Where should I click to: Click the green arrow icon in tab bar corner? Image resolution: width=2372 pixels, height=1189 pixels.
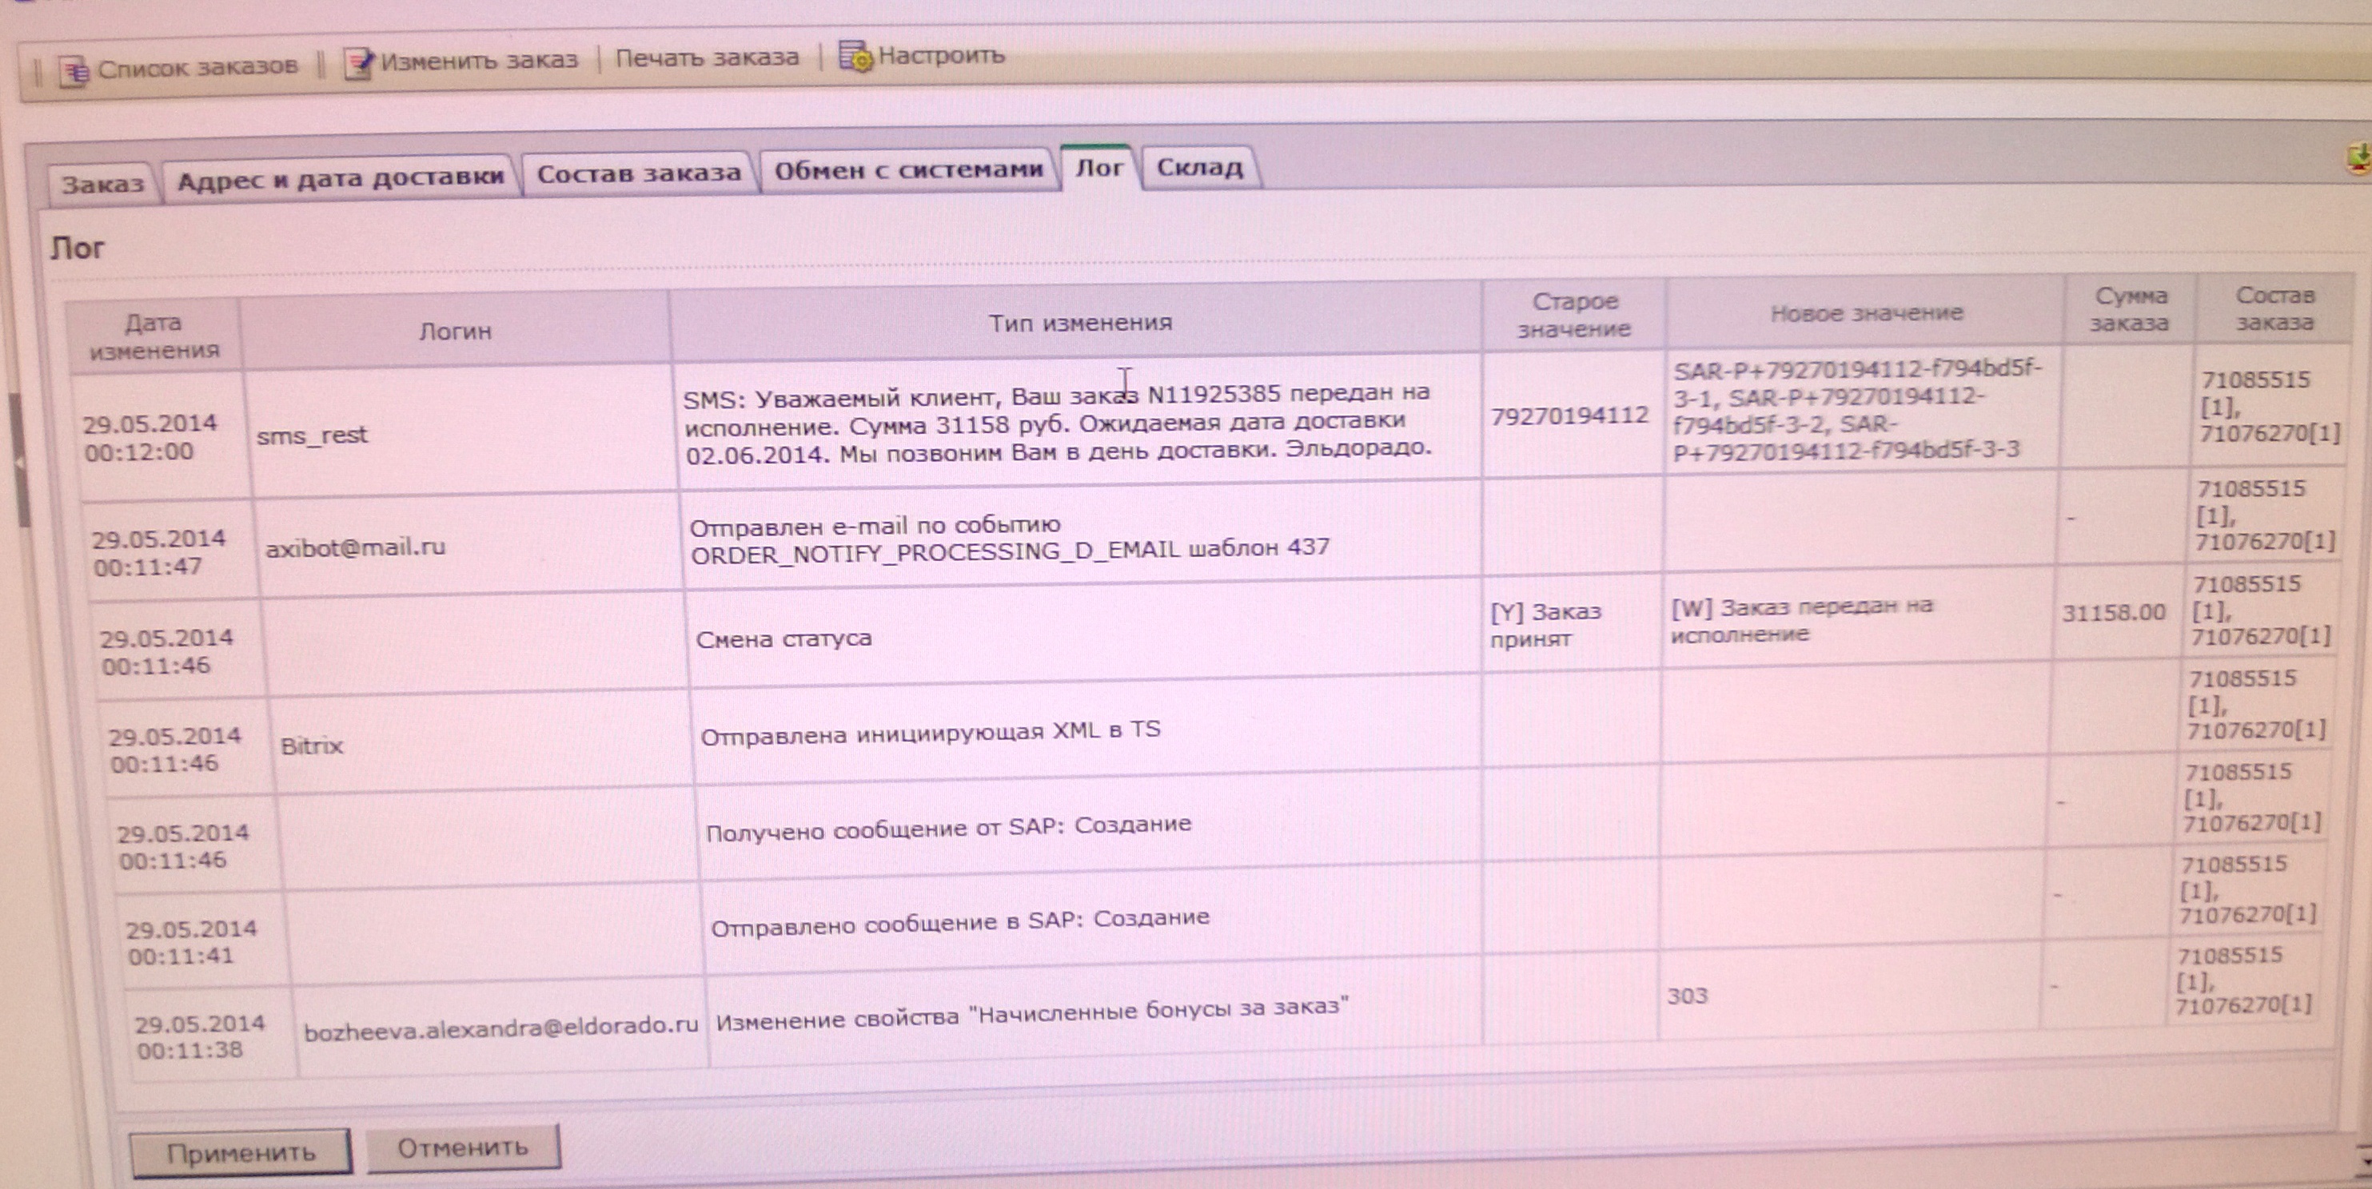click(2360, 158)
